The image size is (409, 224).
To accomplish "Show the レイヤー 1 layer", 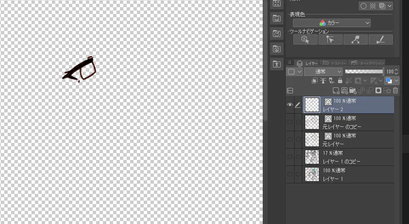I will (x=290, y=174).
